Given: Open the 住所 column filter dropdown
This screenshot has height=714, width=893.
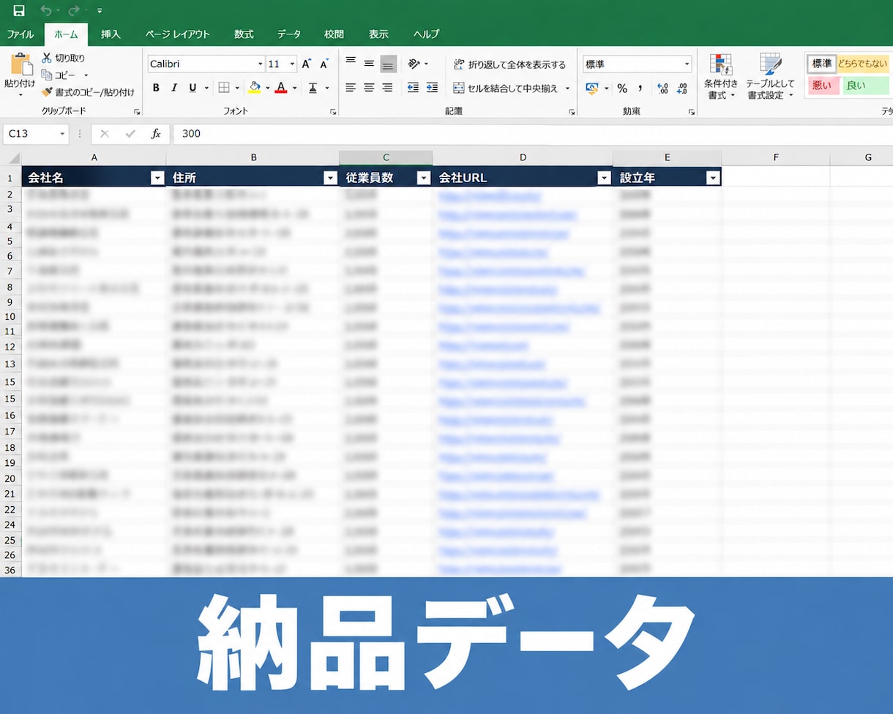Looking at the screenshot, I should (x=330, y=178).
